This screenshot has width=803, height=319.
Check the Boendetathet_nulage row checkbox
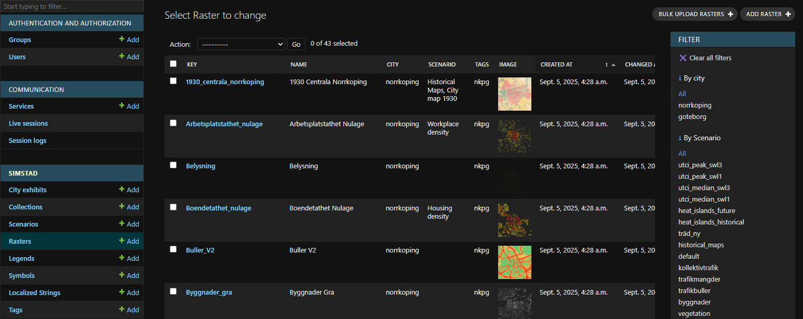[x=173, y=207]
